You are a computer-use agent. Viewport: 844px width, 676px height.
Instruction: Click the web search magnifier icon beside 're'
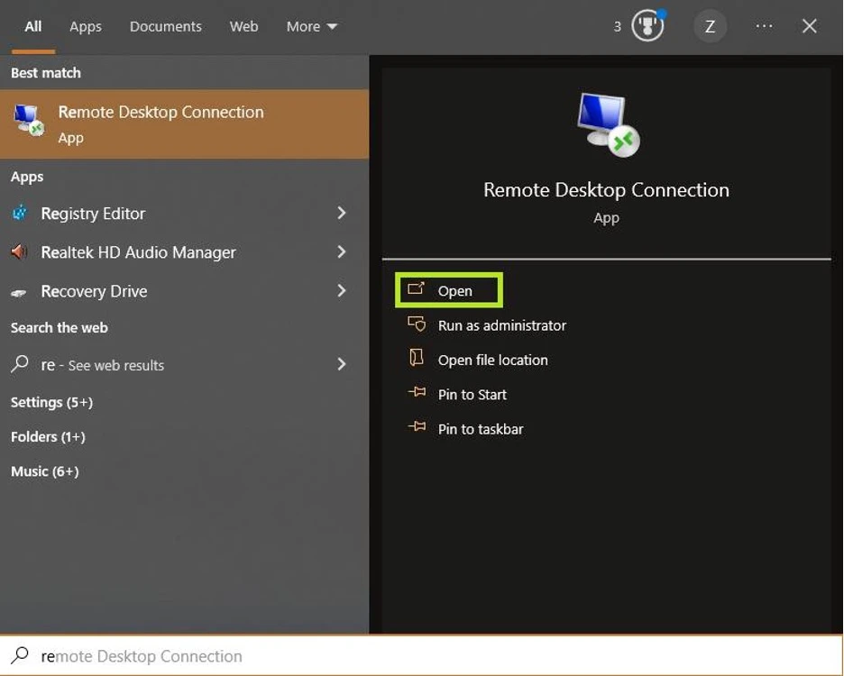coord(19,364)
